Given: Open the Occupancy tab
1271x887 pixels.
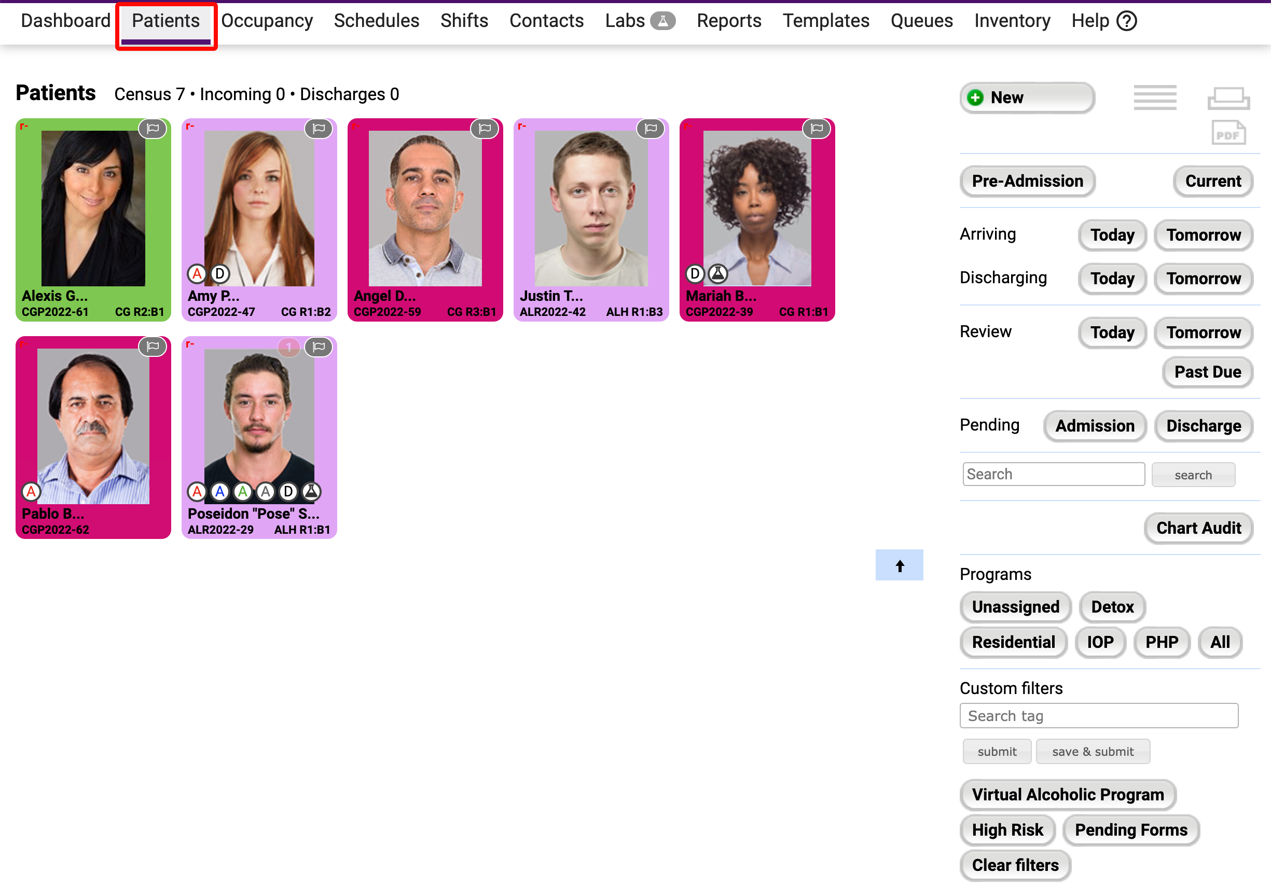Looking at the screenshot, I should click(x=267, y=21).
